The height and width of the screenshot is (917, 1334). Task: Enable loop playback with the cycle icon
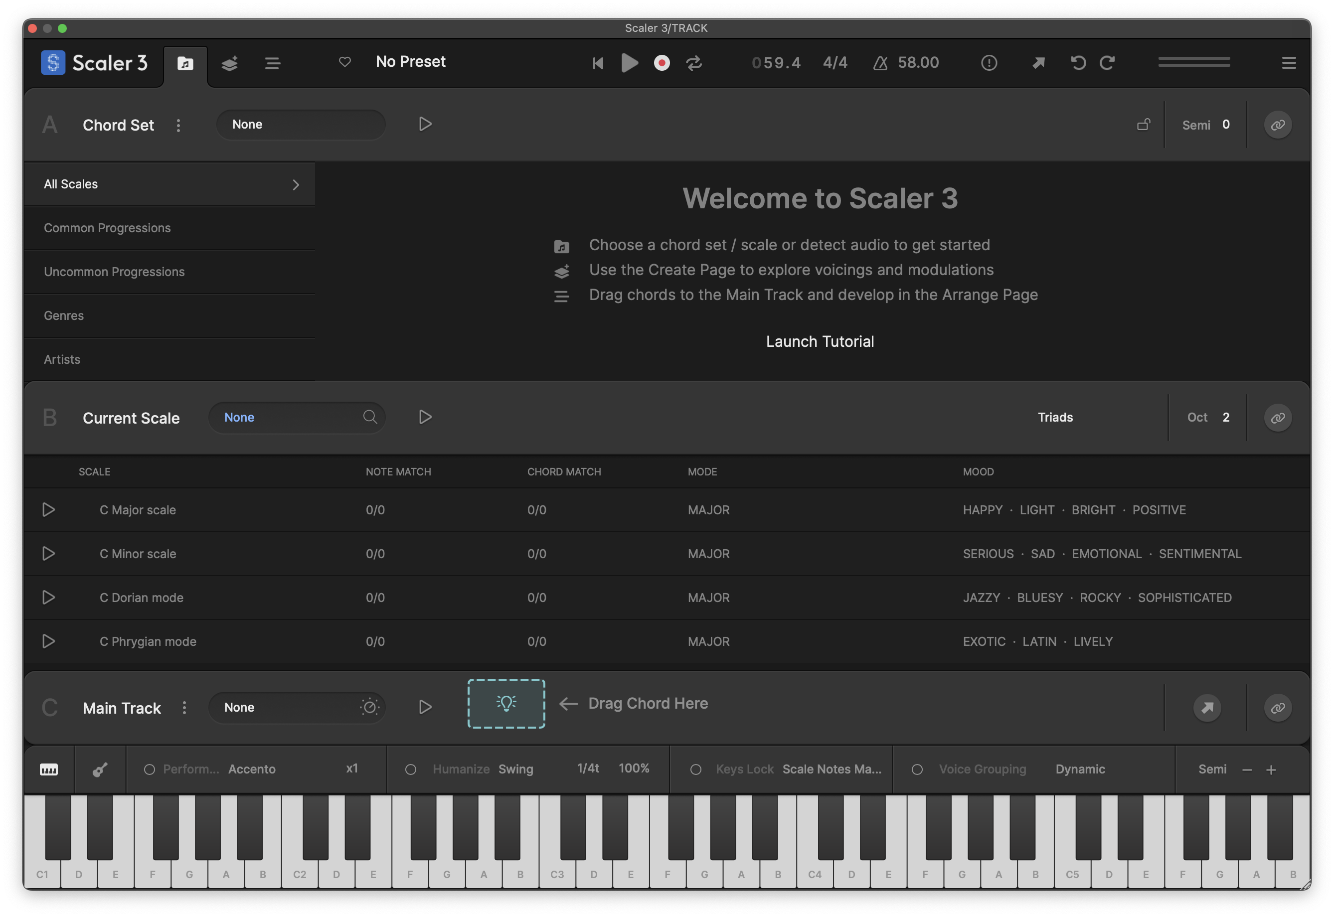pos(694,63)
